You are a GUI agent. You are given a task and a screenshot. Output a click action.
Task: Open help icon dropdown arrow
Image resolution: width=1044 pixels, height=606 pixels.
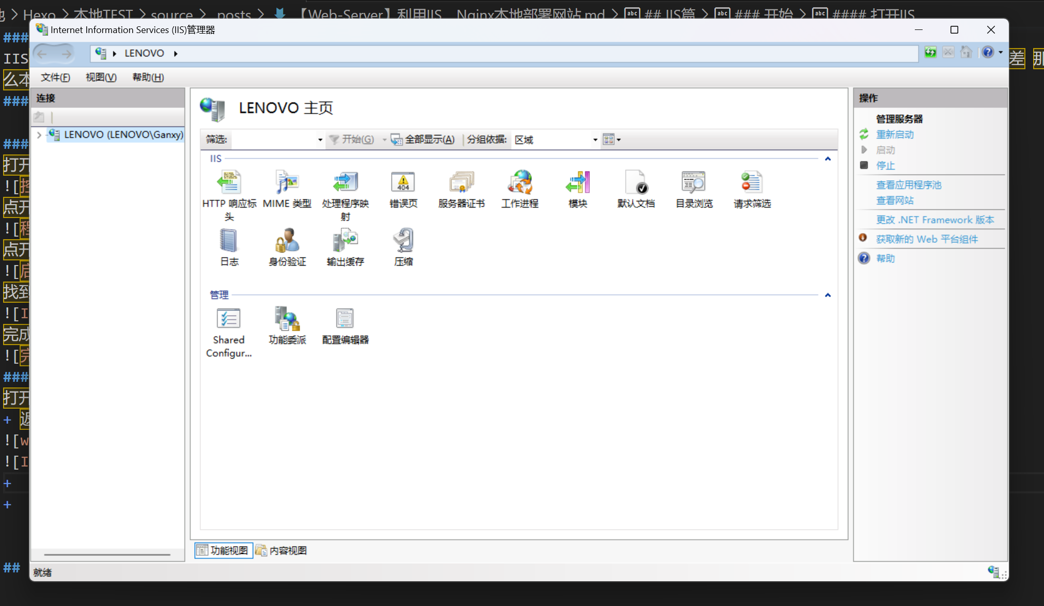[1001, 52]
